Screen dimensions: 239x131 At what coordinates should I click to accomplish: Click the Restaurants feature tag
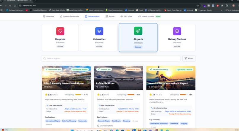[82, 121]
